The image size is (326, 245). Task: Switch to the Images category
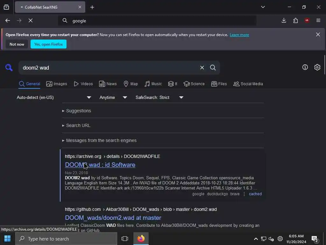(57, 84)
